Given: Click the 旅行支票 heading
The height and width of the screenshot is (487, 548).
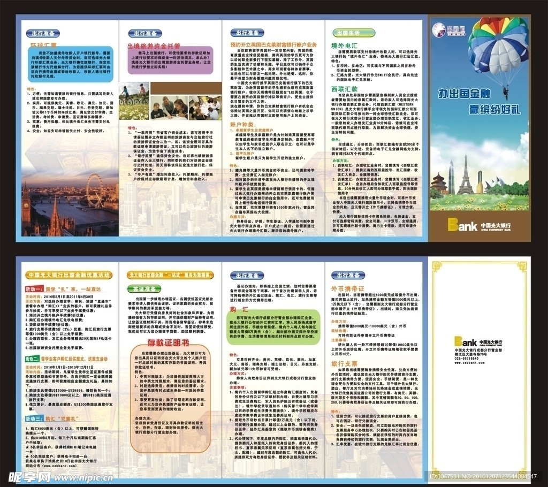Looking at the screenshot, I should click(x=344, y=363).
